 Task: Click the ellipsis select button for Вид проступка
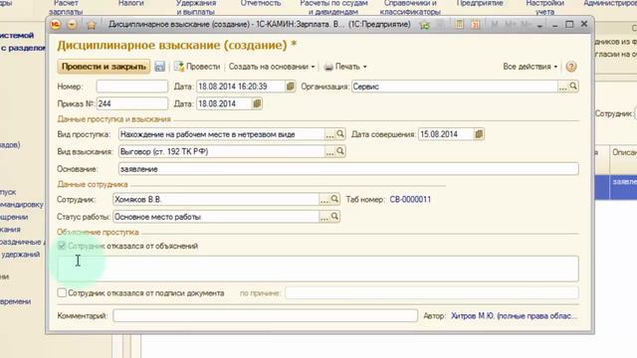point(329,134)
